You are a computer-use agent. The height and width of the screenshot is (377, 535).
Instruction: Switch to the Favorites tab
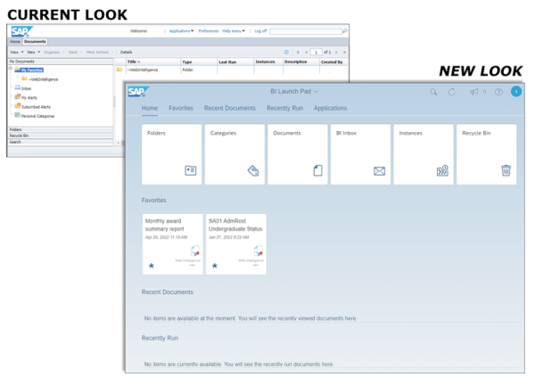pyautogui.click(x=181, y=108)
